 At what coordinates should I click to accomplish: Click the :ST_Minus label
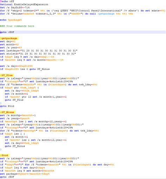8,112
